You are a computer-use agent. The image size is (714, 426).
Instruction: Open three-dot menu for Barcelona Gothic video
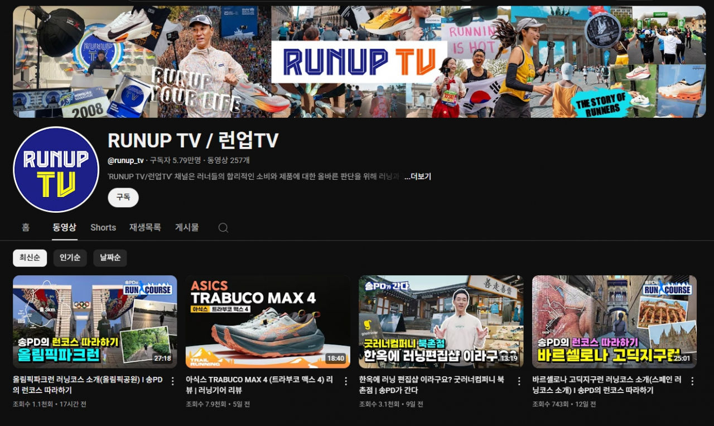click(x=692, y=381)
